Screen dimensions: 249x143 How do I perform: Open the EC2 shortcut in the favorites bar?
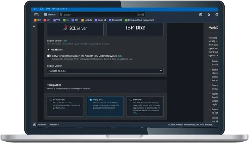[x=37, y=20]
